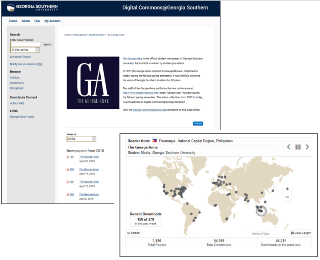Open My Account in navigation bar
Image resolution: width=320 pixels, height=260 pixels.
52,21
